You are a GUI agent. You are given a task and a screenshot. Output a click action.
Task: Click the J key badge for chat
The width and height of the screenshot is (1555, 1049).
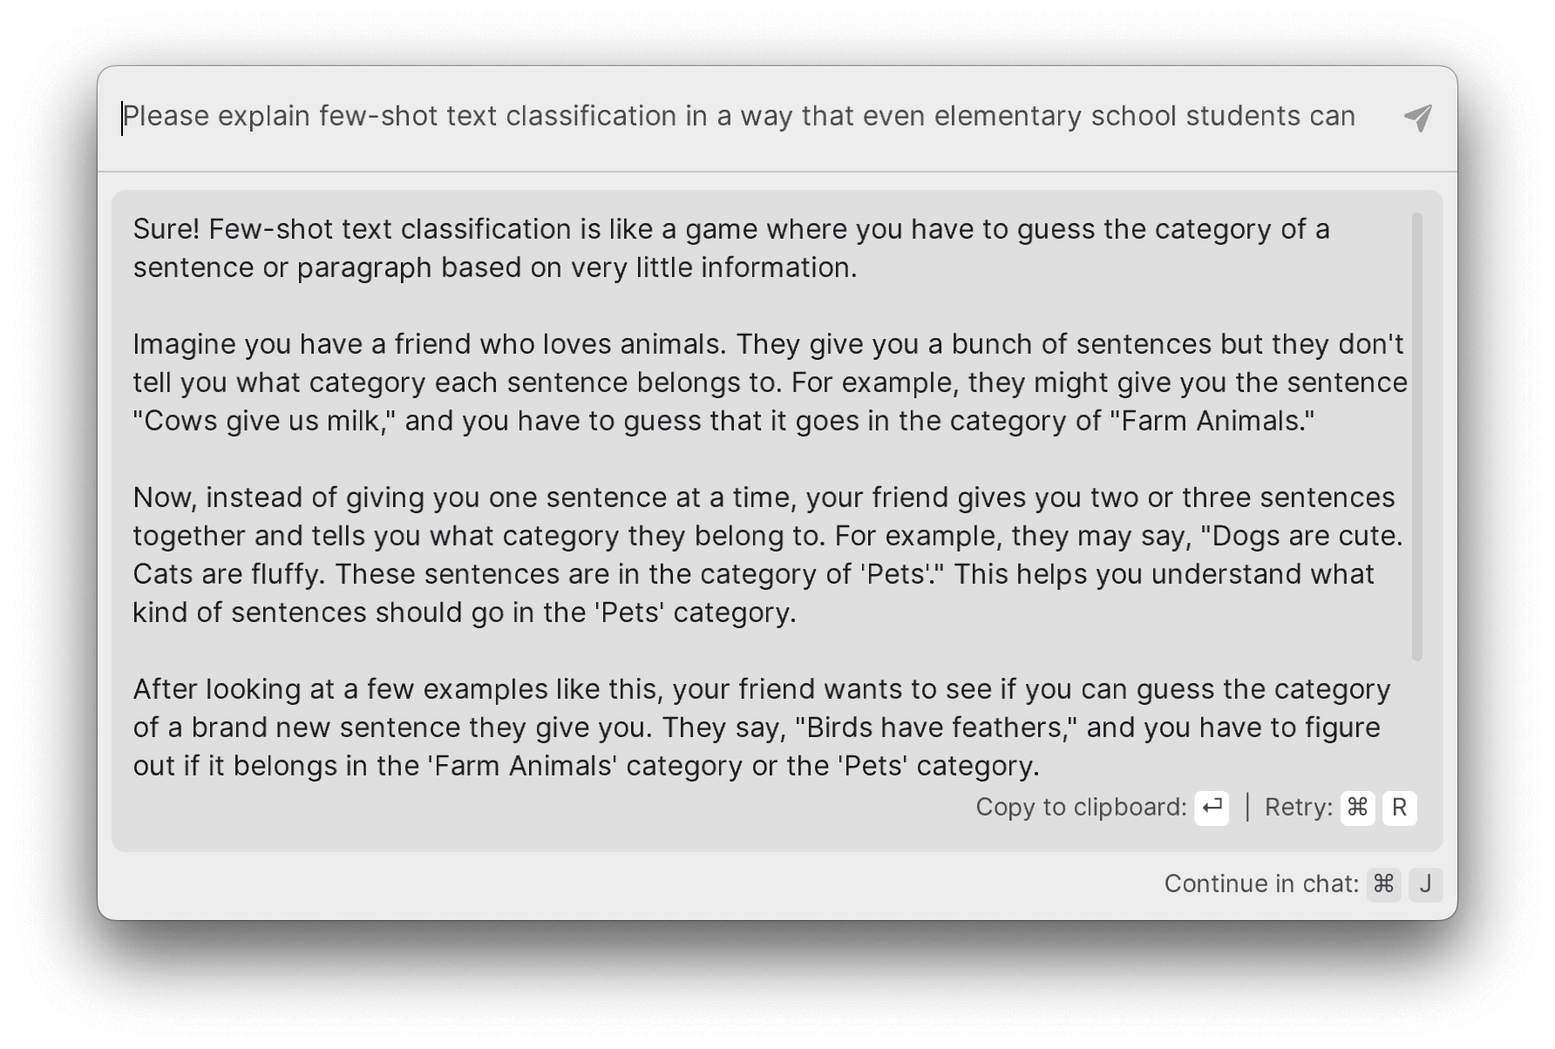point(1426,884)
